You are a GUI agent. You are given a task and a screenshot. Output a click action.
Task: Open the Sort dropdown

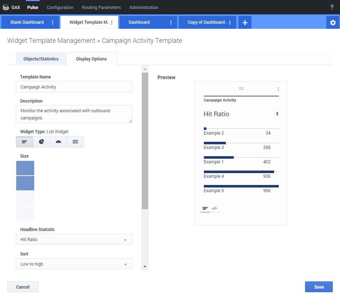click(74, 264)
